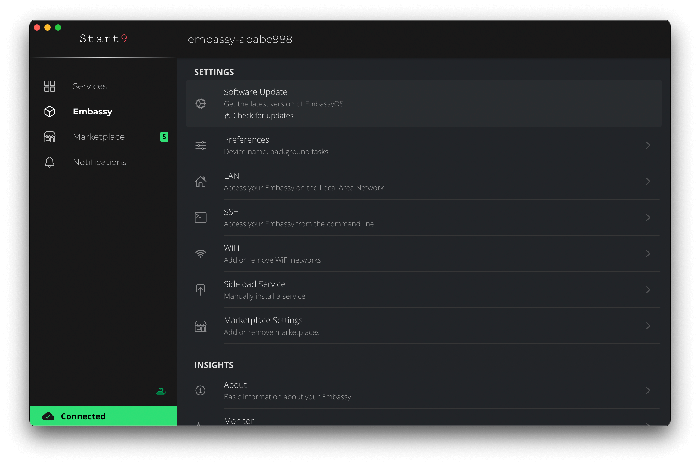Click the LAN house icon
700x465 pixels.
pos(200,181)
